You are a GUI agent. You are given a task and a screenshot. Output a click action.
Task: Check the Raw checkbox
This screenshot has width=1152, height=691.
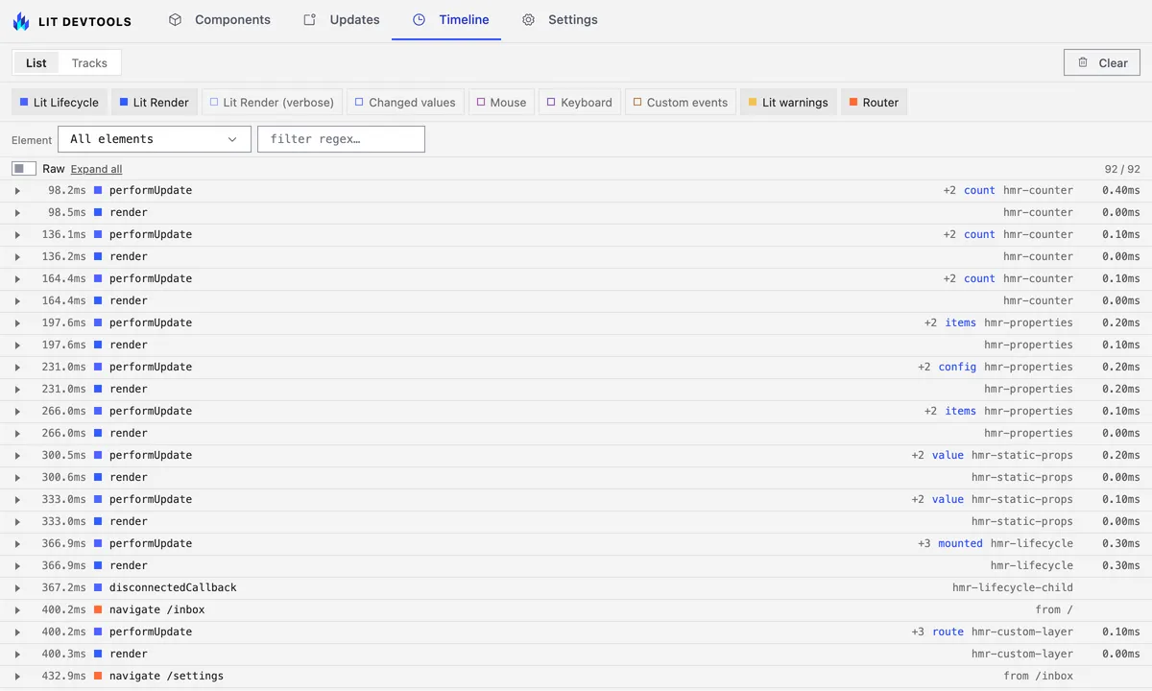[x=24, y=169]
